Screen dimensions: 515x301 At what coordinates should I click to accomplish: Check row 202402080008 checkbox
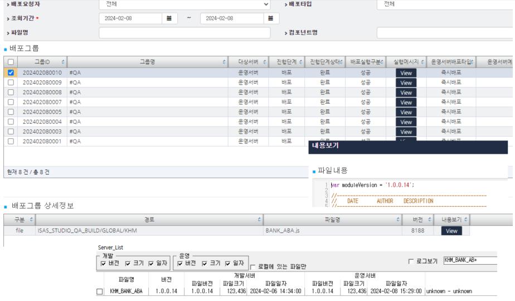11,93
